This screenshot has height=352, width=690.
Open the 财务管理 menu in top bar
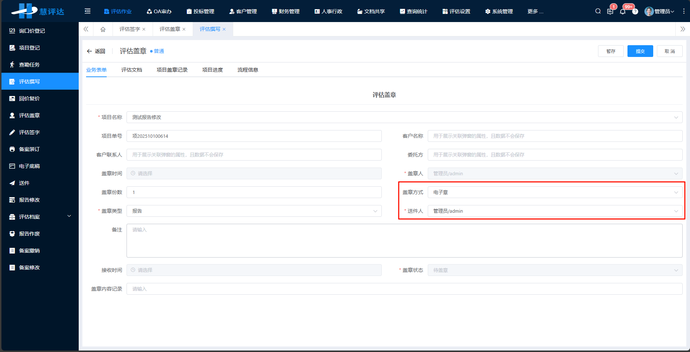(286, 11)
